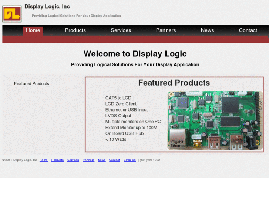Click the ©2011 Display Logic, Inc copyright text
The height and width of the screenshot is (202, 269).
click(20, 160)
